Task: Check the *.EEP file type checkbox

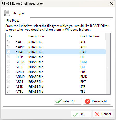Action: [x=9, y=57]
